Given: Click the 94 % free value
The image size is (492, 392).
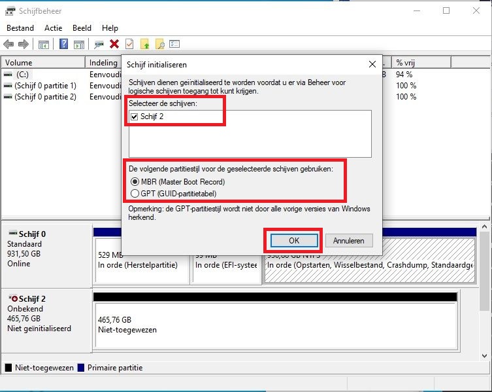Looking at the screenshot, I should pyautogui.click(x=404, y=75).
